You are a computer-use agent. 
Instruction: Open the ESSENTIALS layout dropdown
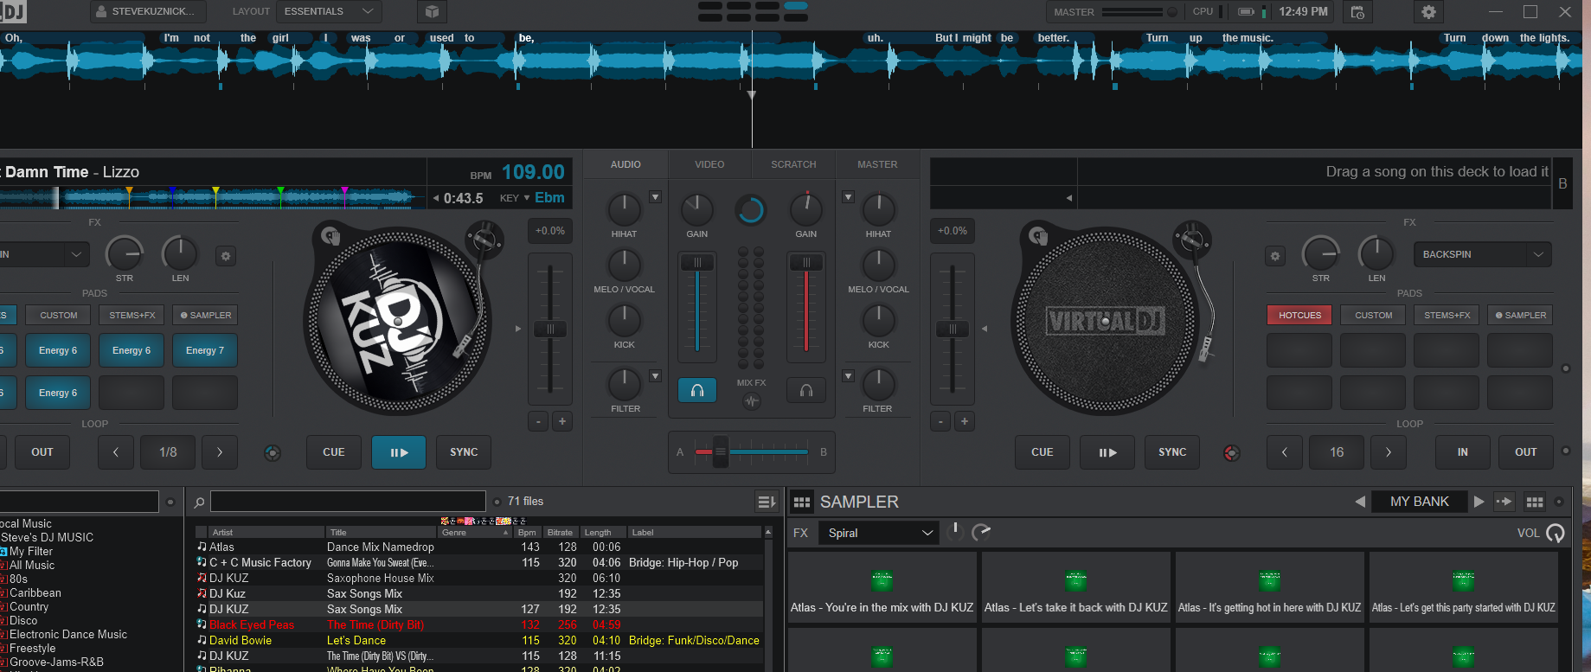pos(329,12)
